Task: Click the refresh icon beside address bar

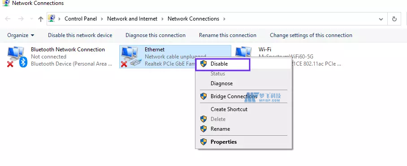Action: (394, 19)
